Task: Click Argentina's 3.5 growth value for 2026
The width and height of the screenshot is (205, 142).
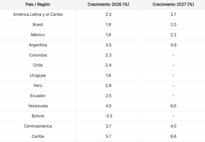Action: 108,45
